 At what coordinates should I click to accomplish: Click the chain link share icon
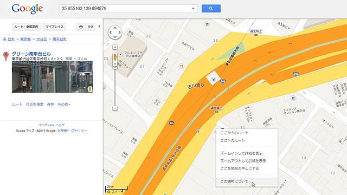[91, 27]
